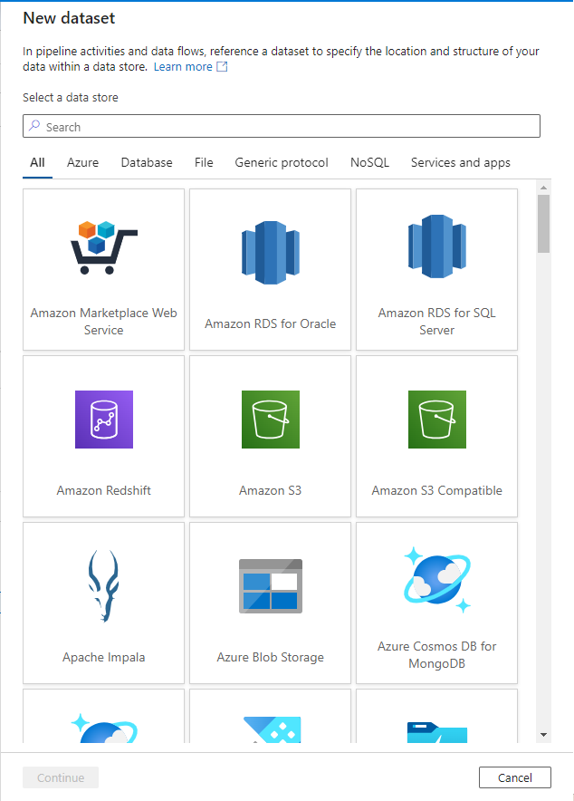Click the Azure Cosmos DB for MongoDB label
Viewport: 574px width, 801px height.
coord(436,655)
